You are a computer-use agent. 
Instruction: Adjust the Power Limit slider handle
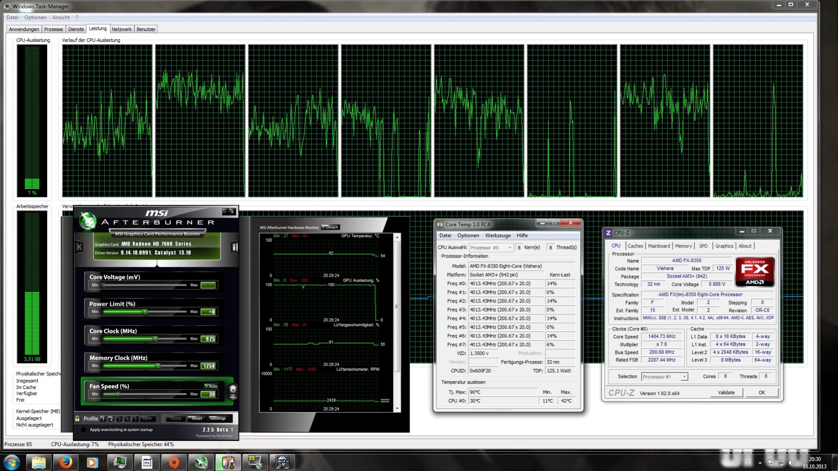[145, 312]
